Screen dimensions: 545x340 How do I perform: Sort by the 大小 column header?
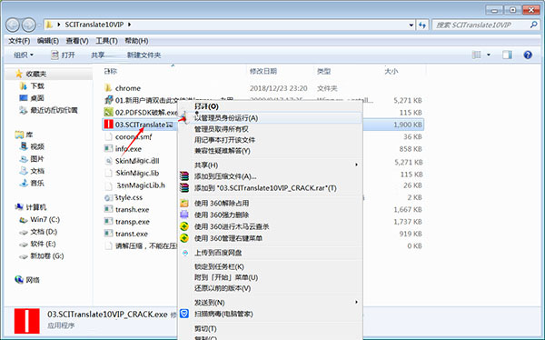click(x=391, y=71)
